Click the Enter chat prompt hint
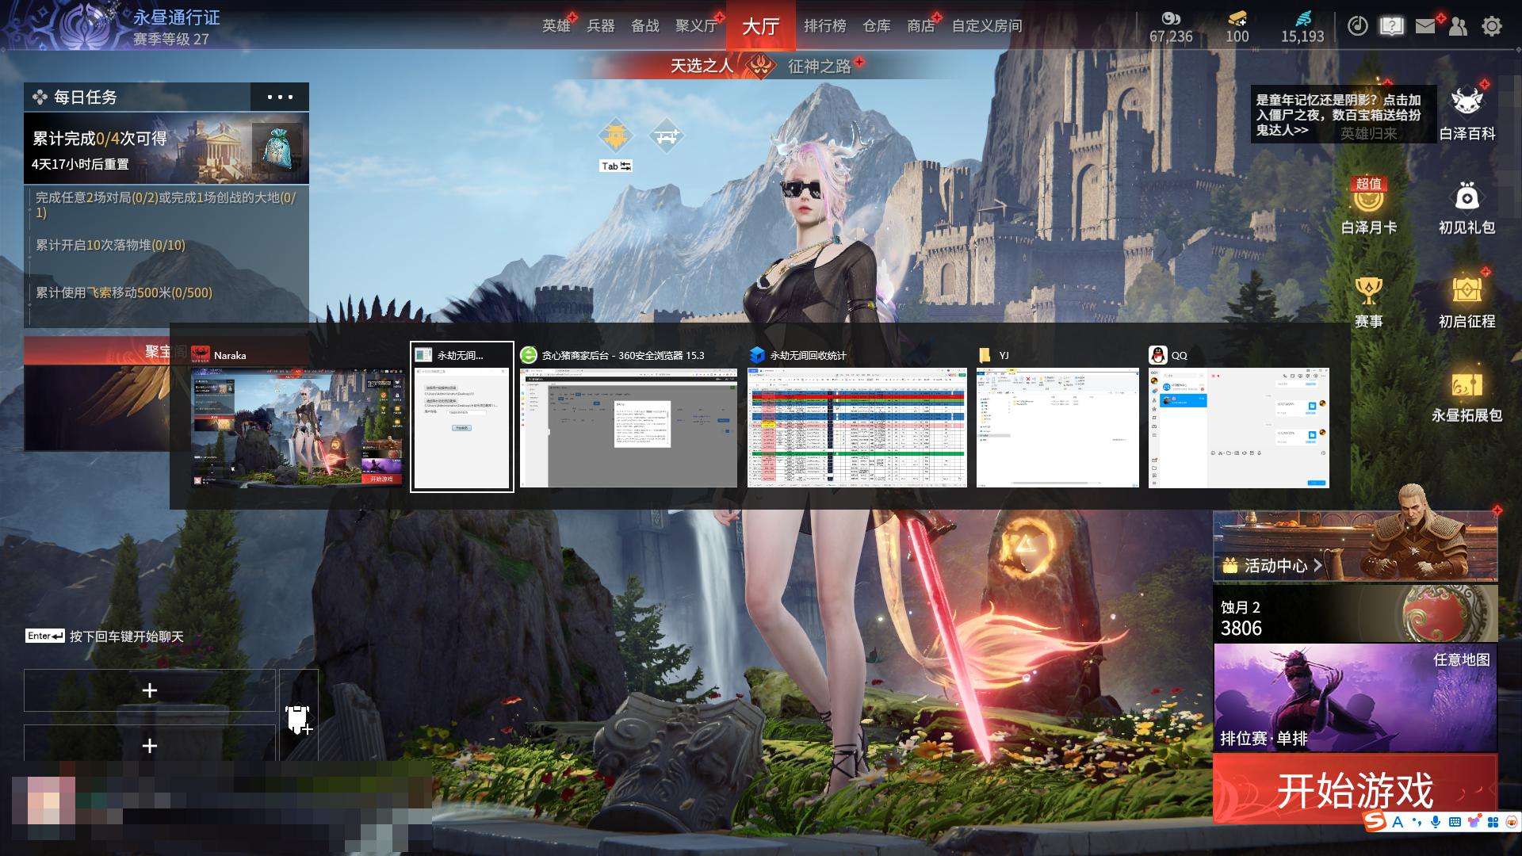Screen dimensions: 1522x856 click(105, 636)
